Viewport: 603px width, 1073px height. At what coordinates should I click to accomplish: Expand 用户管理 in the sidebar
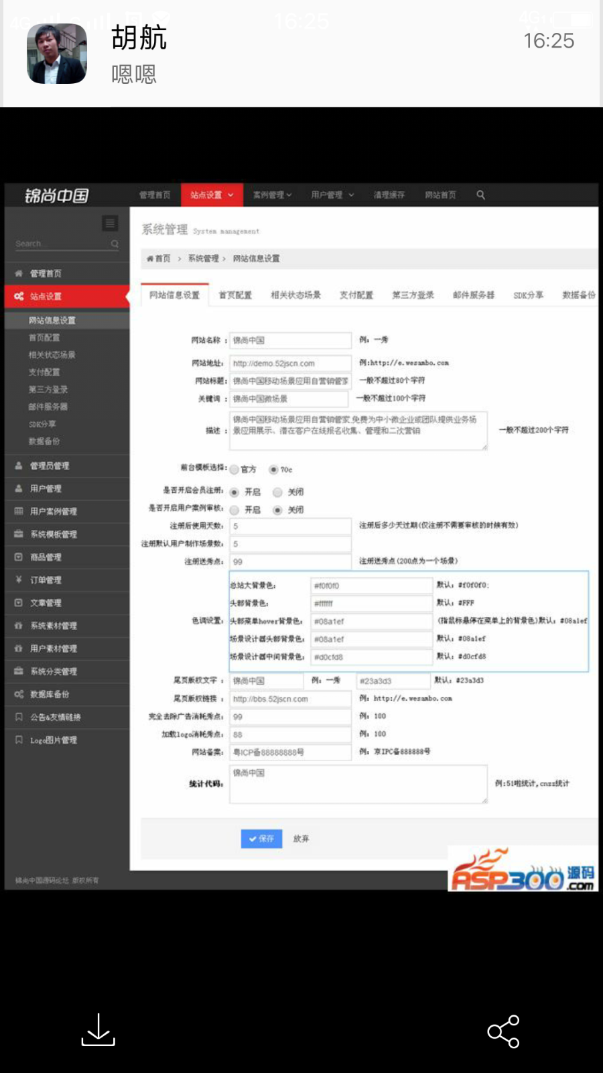(67, 488)
